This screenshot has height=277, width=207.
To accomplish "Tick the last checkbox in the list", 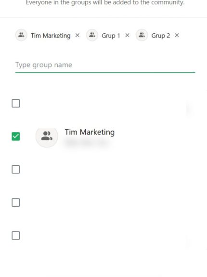I will pyautogui.click(x=16, y=236).
